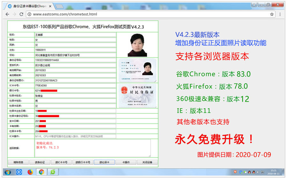The image size is (287, 178).
Task: Click the text 支持各浏览器版本
Action: pos(212,56)
